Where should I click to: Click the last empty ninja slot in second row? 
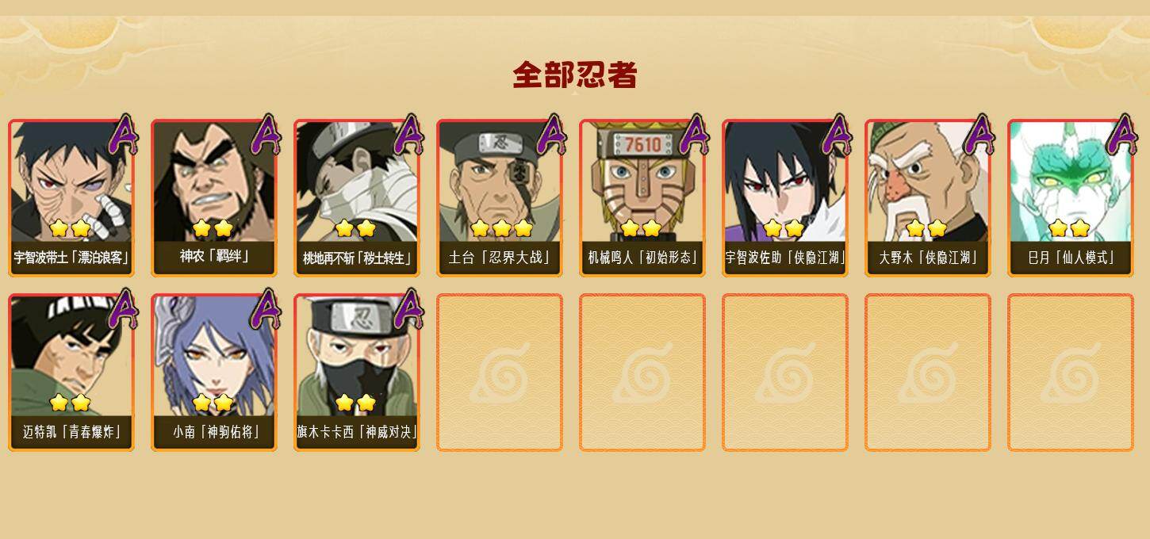1071,372
